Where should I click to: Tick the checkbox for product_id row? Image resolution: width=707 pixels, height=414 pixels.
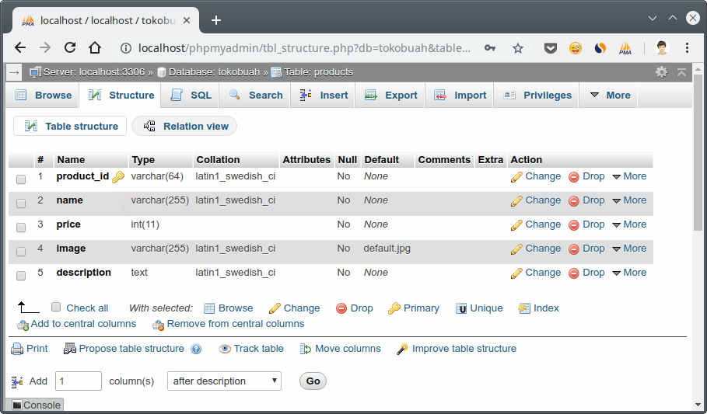21,179
